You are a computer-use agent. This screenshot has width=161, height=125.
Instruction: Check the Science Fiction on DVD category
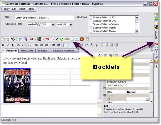click(x=91, y=21)
